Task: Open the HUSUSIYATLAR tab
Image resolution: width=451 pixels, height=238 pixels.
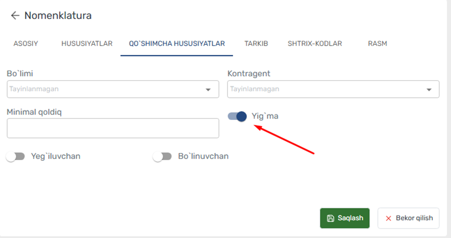Action: click(x=87, y=44)
